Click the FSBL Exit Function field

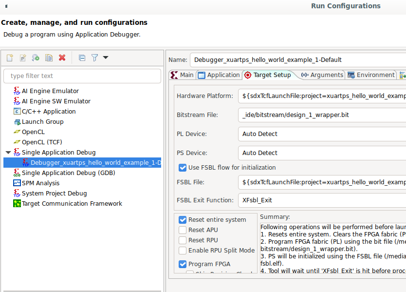click(x=321, y=200)
